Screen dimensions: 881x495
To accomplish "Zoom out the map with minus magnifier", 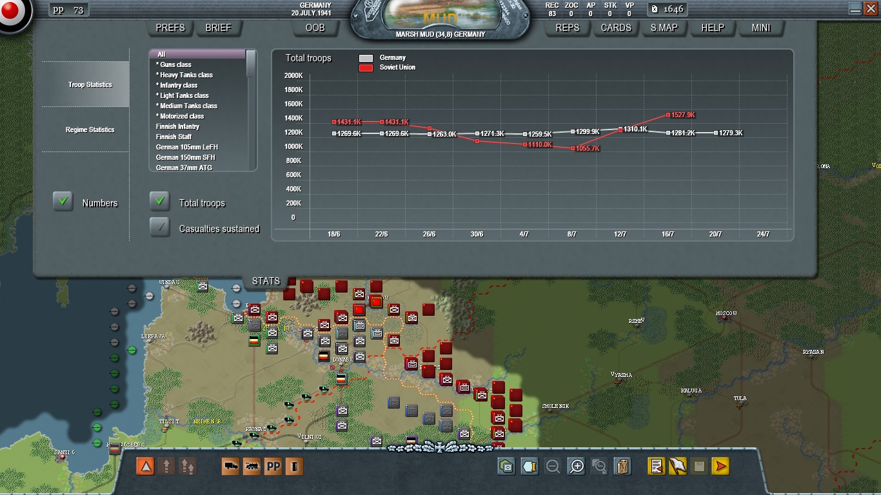I will pos(553,466).
